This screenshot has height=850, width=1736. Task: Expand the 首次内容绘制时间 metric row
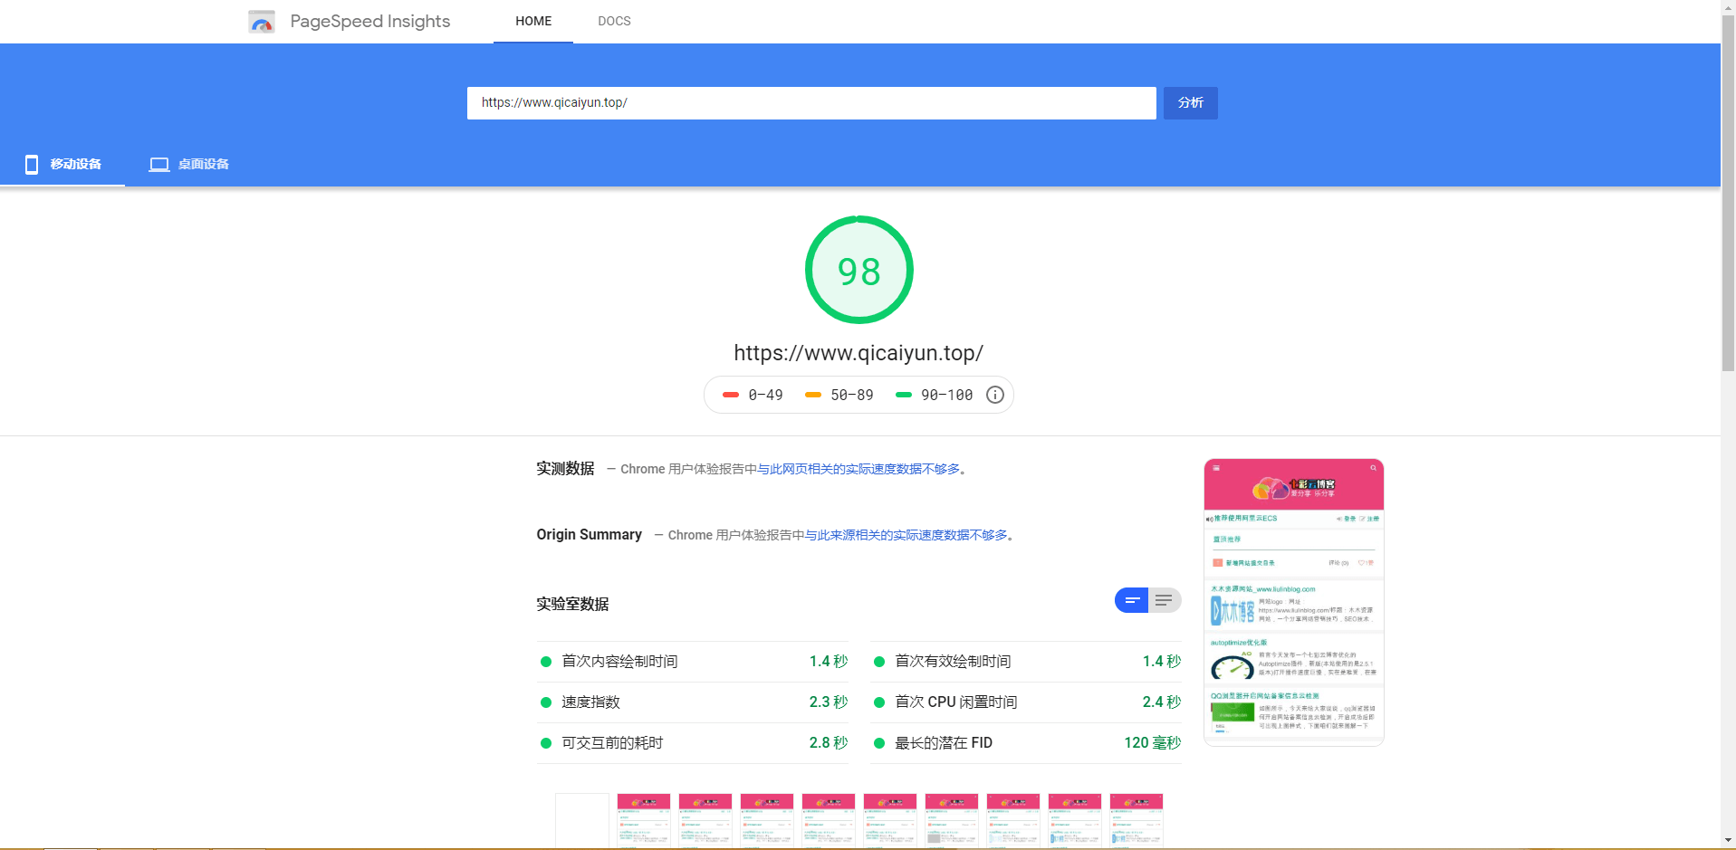pyautogui.click(x=693, y=662)
